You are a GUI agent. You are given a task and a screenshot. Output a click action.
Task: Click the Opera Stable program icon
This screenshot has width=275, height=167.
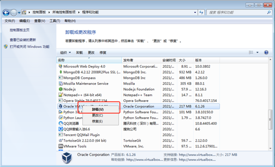[60, 101]
